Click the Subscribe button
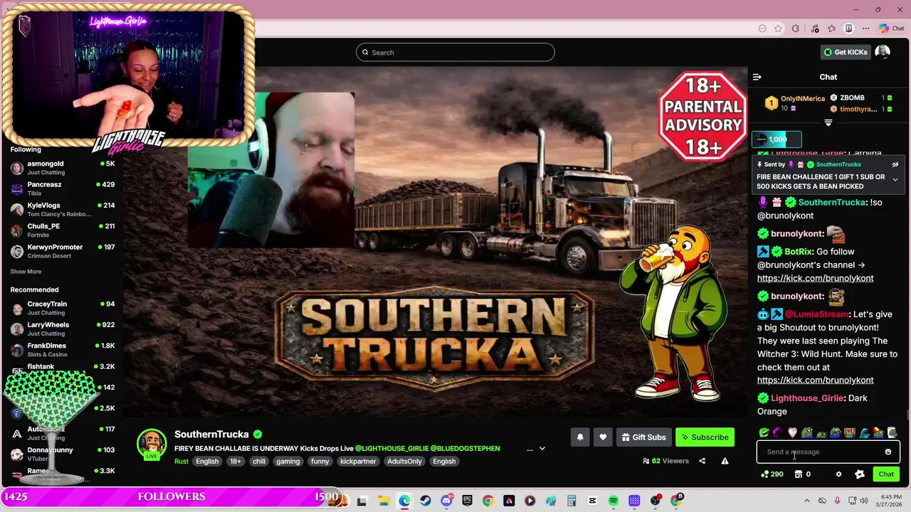This screenshot has width=911, height=512. [x=705, y=437]
